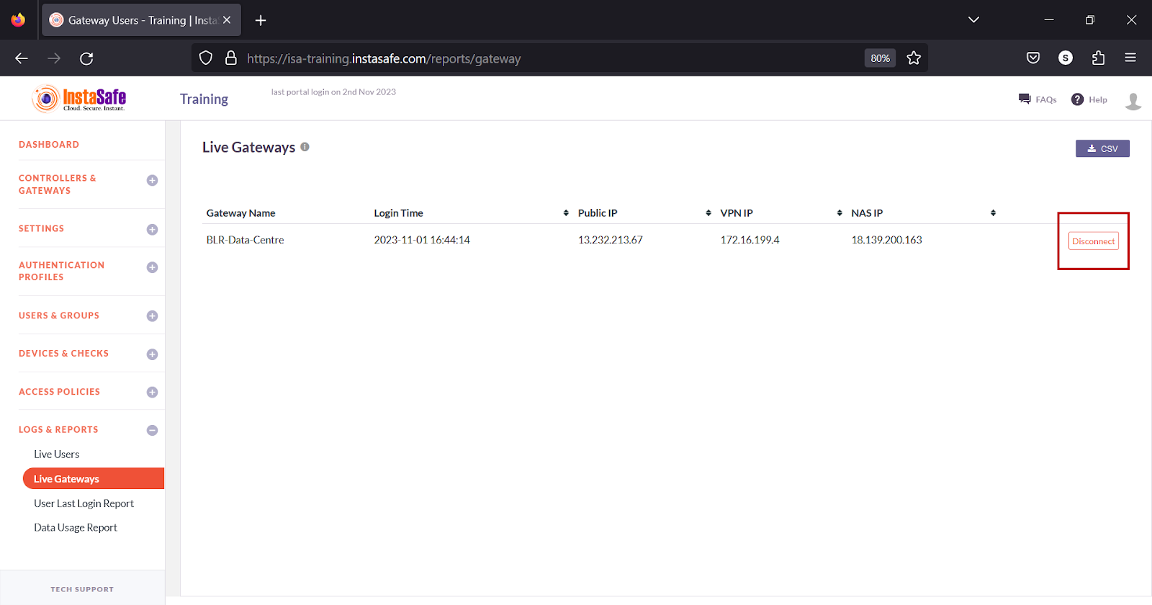Click the Training tenant title

(x=204, y=99)
